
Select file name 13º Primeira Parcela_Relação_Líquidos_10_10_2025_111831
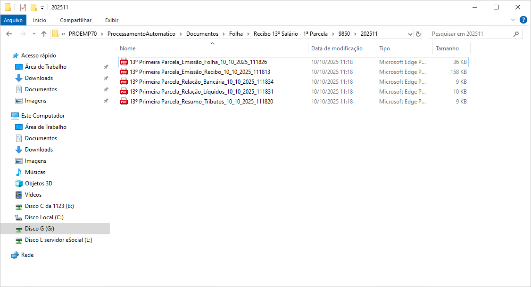pyautogui.click(x=201, y=92)
